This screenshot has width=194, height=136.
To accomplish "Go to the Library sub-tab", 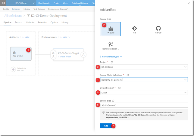I will point(27,9).
